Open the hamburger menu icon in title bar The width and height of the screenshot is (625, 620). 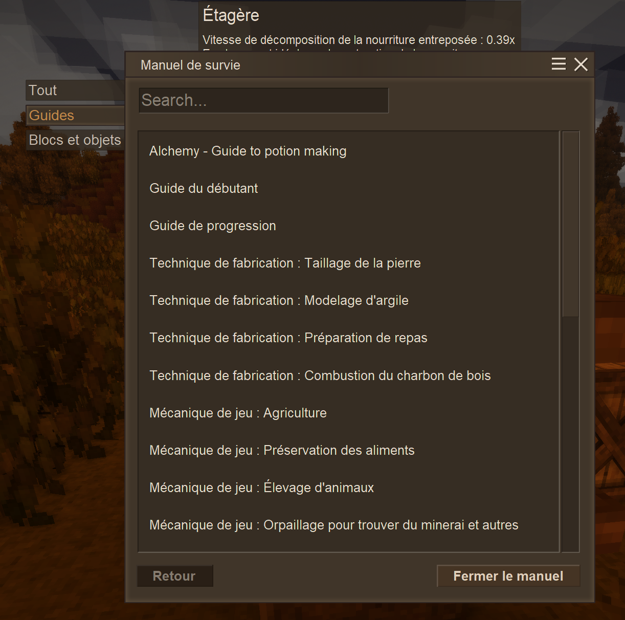(559, 64)
